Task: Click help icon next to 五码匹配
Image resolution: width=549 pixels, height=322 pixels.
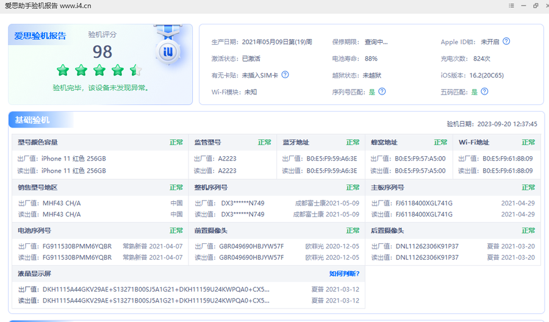Action: [484, 91]
